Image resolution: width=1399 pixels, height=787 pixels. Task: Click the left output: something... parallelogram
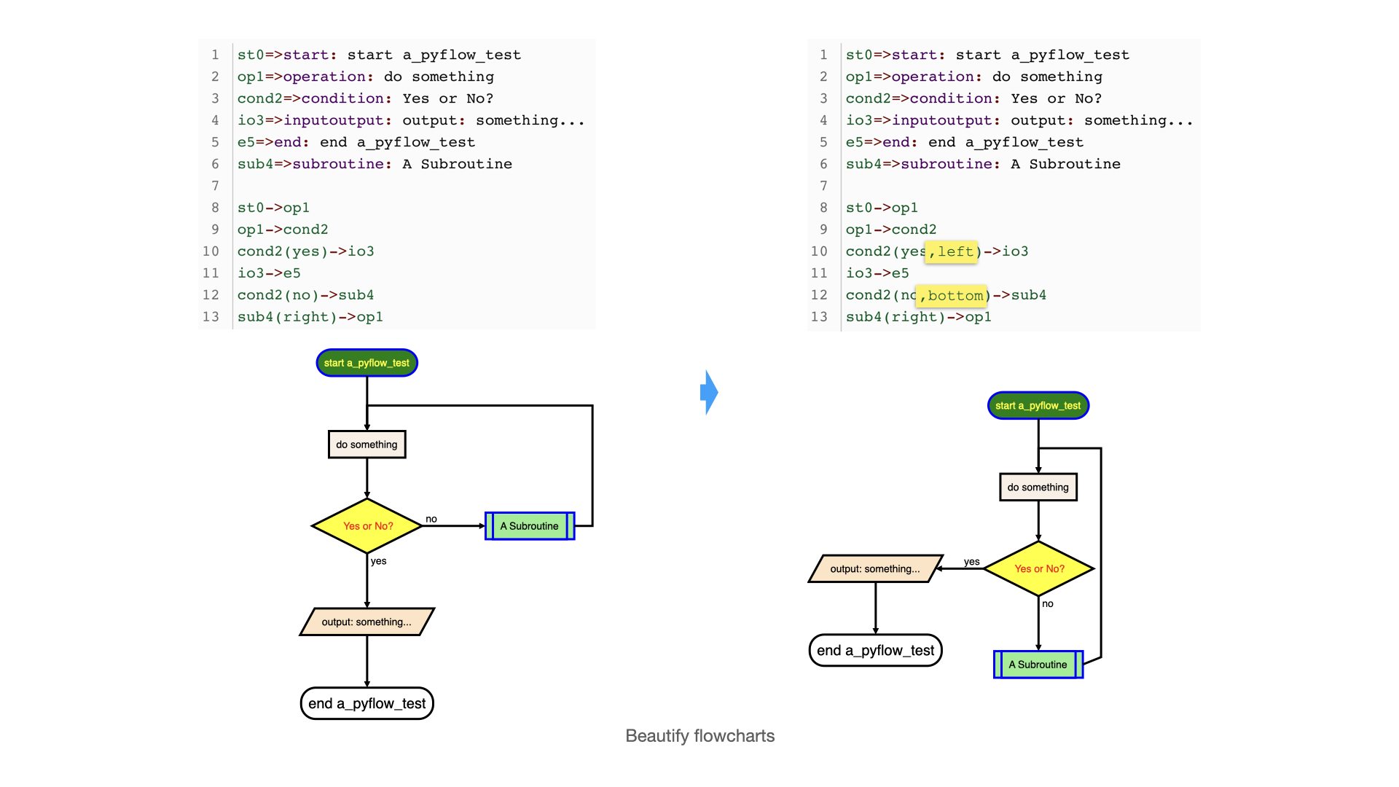[367, 622]
